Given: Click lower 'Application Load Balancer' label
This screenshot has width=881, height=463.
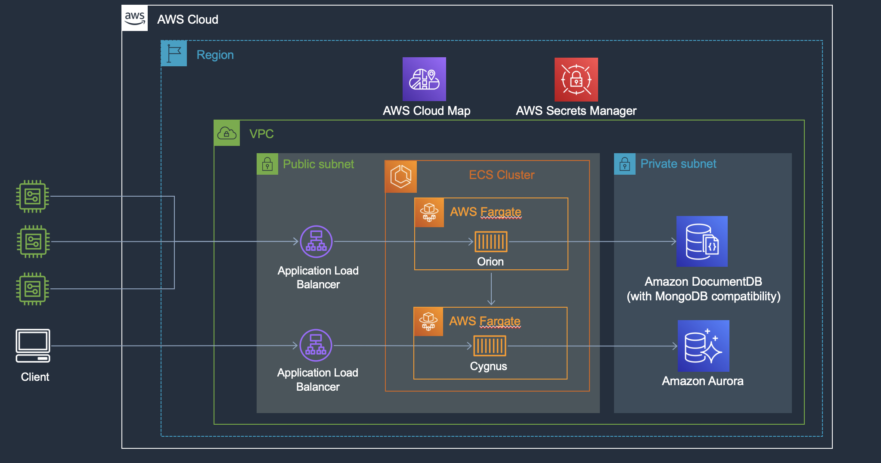Looking at the screenshot, I should [318, 380].
